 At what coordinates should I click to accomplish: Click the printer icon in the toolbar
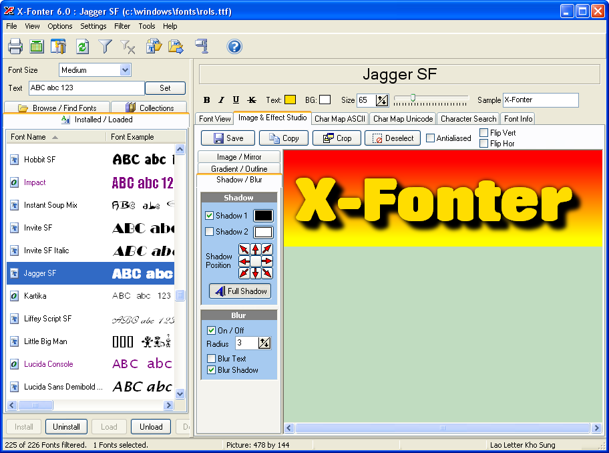point(15,46)
